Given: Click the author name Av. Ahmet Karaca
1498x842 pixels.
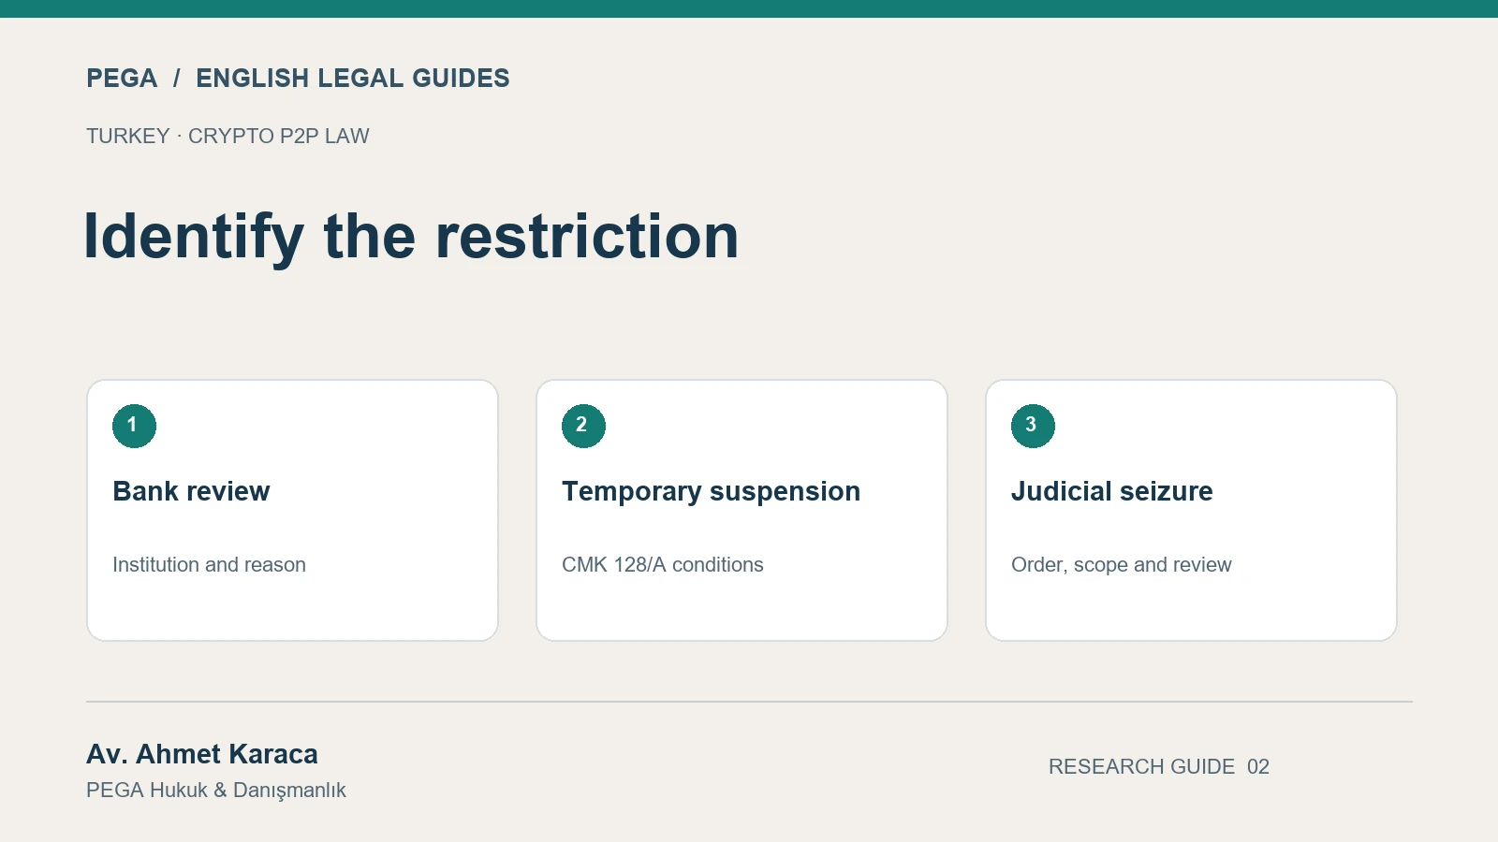Looking at the screenshot, I should point(202,754).
